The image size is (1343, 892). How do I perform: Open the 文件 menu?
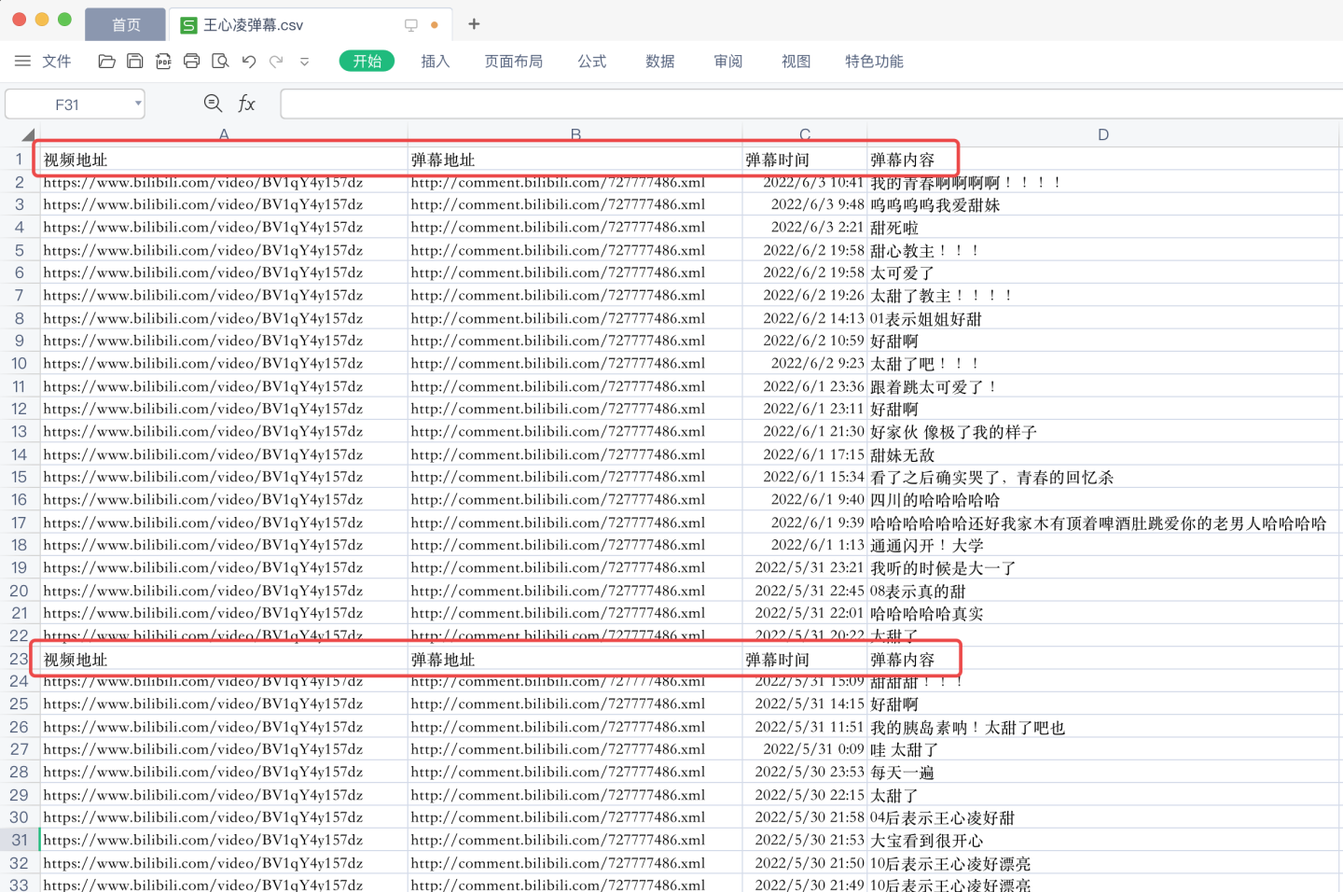[x=57, y=62]
